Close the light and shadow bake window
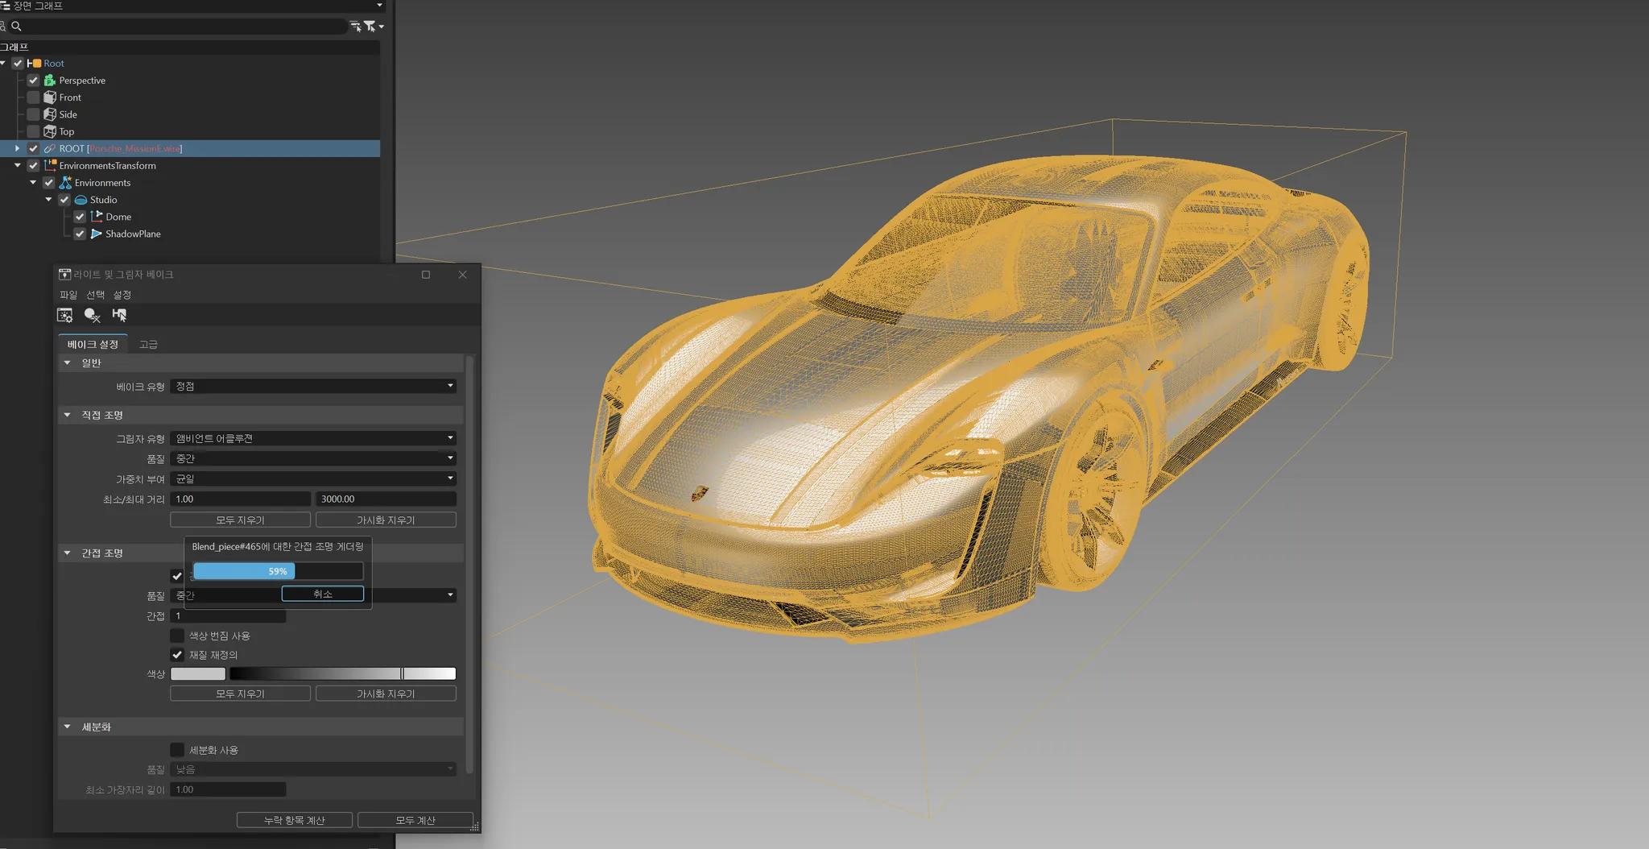This screenshot has width=1649, height=849. [462, 275]
